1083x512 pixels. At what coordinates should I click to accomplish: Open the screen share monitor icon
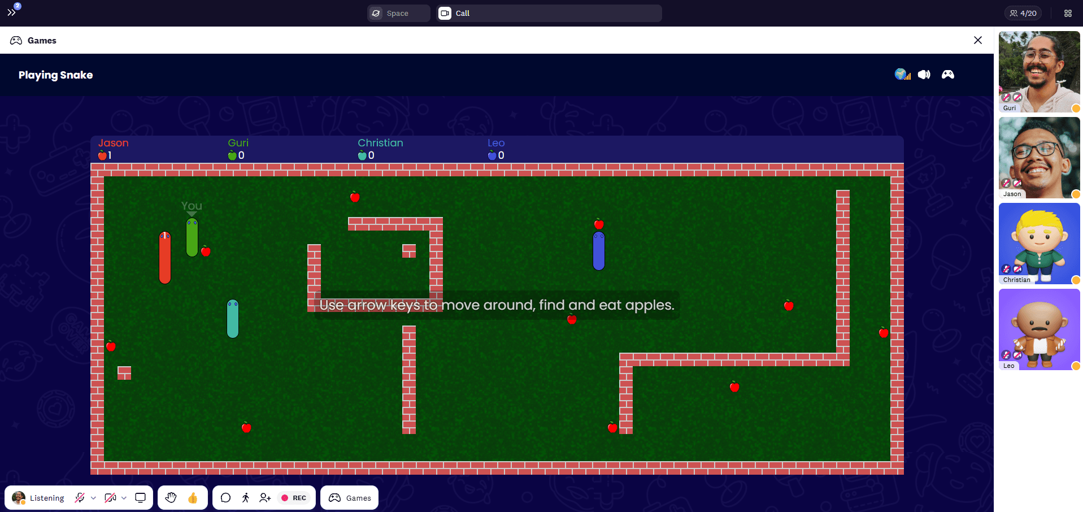tap(141, 498)
